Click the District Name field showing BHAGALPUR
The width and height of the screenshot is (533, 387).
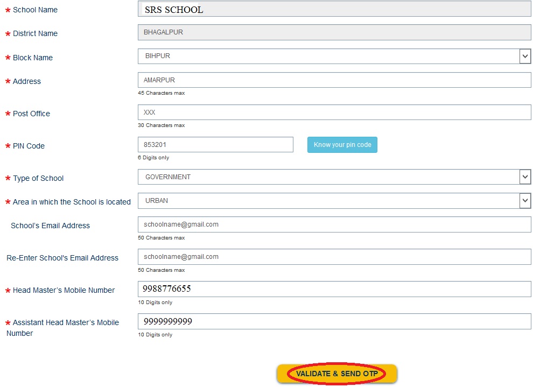(x=334, y=32)
